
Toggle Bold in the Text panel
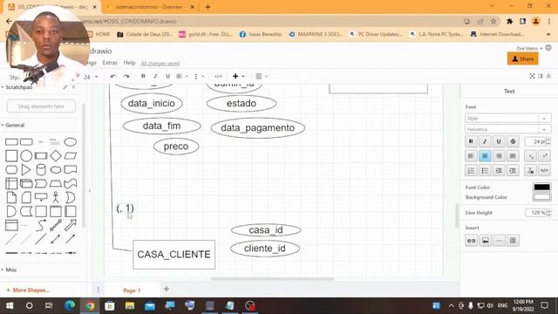(x=471, y=141)
